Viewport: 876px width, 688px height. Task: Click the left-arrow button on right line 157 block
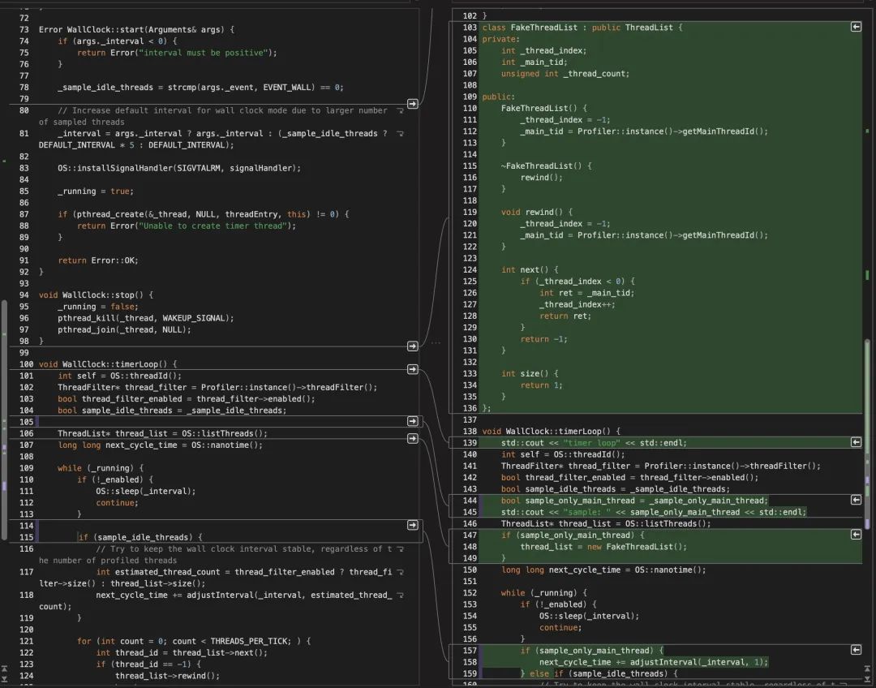point(856,650)
